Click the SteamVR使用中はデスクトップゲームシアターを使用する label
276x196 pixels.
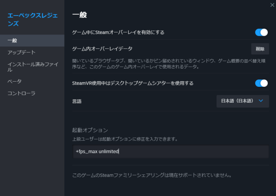click(132, 83)
